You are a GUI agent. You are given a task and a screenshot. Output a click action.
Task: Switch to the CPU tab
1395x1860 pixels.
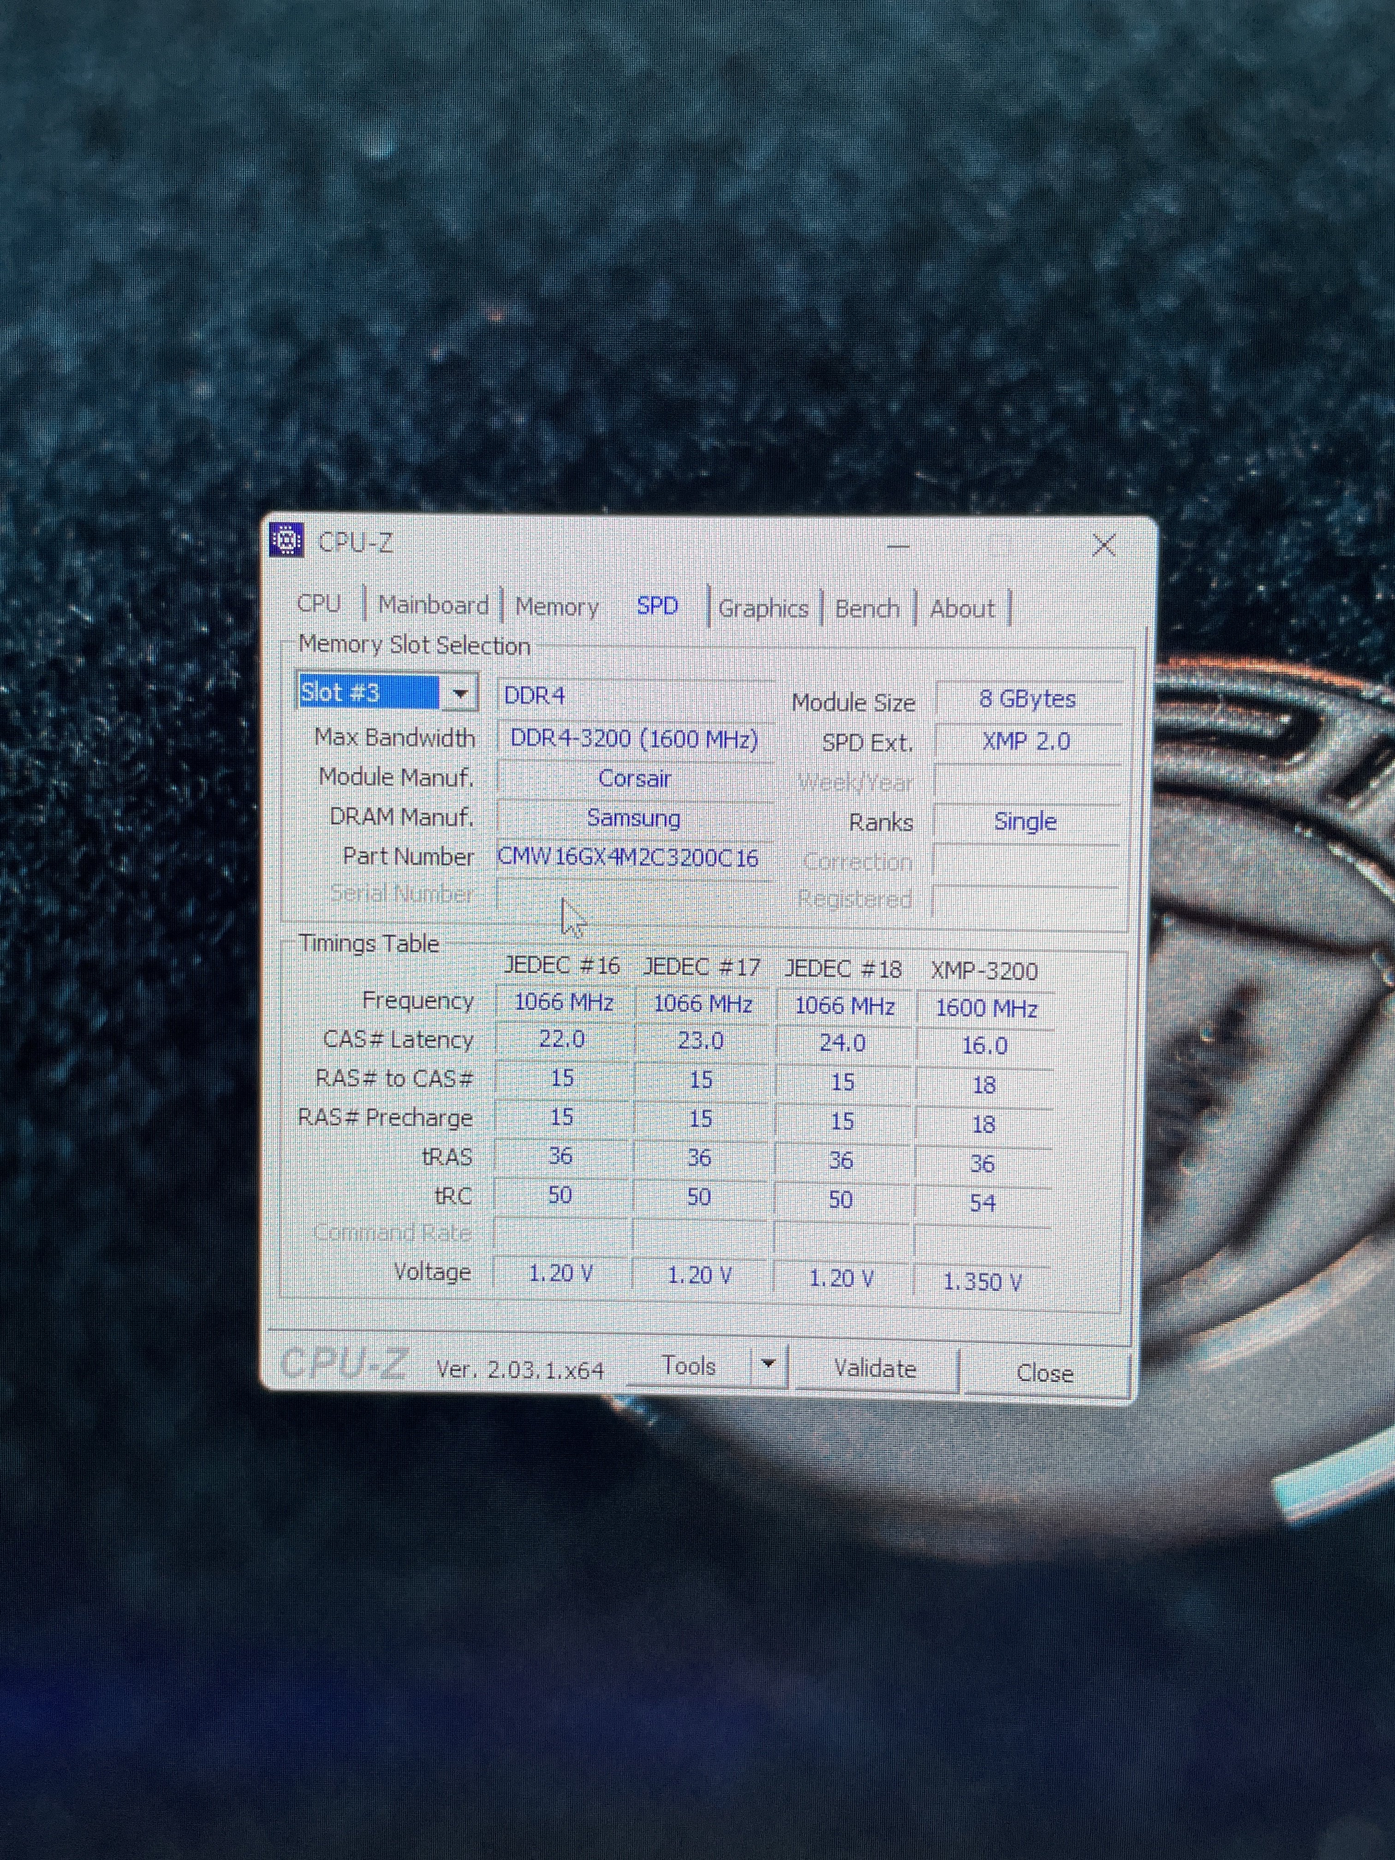click(319, 604)
